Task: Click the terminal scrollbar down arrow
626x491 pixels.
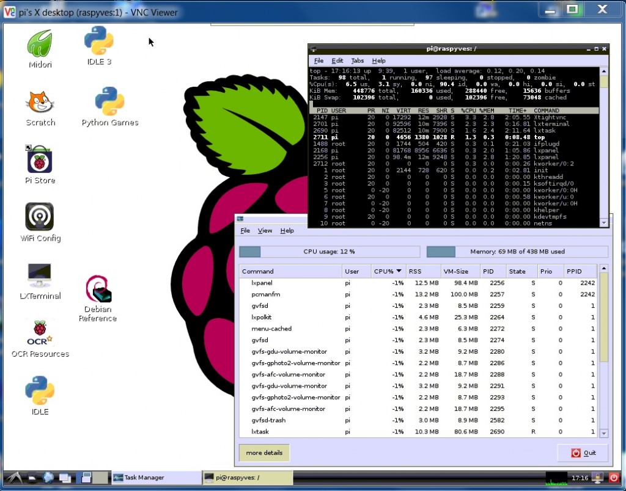Action: (603, 223)
